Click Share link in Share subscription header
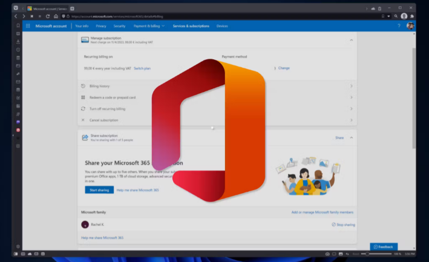The width and height of the screenshot is (429, 262). 339,137
